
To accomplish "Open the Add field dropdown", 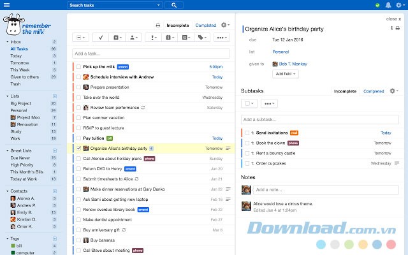I will pos(284,74).
